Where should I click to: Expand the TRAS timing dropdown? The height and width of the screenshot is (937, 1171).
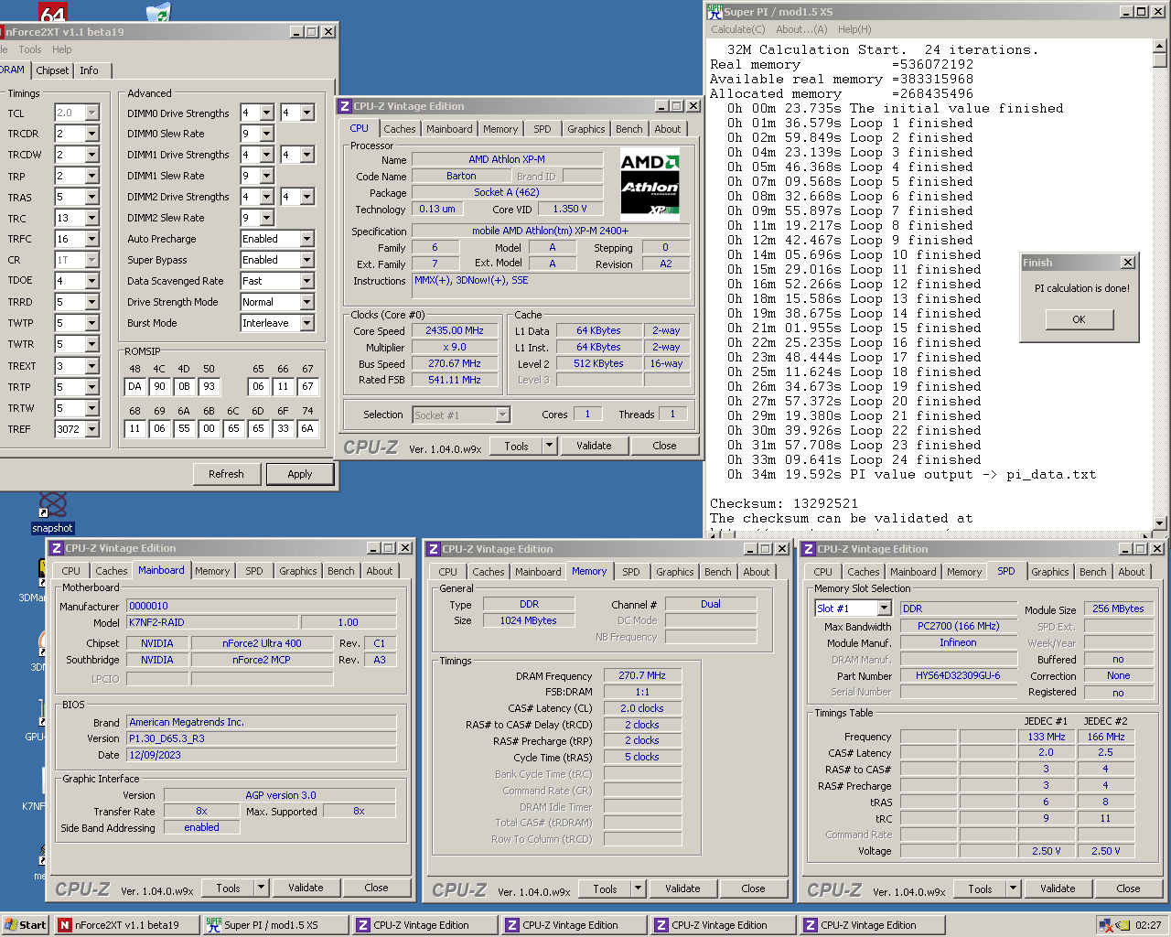point(91,198)
